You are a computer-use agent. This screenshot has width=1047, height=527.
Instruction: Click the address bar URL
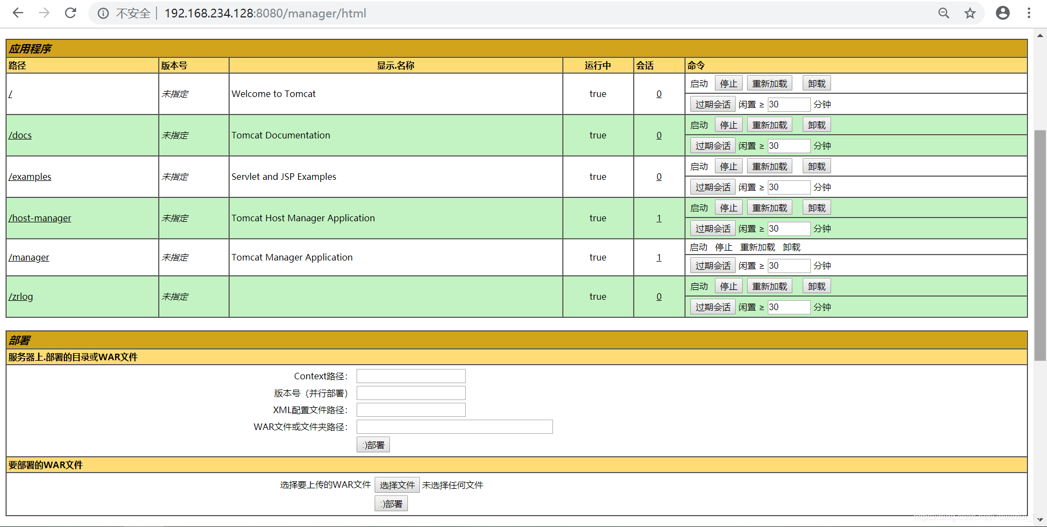(x=265, y=13)
